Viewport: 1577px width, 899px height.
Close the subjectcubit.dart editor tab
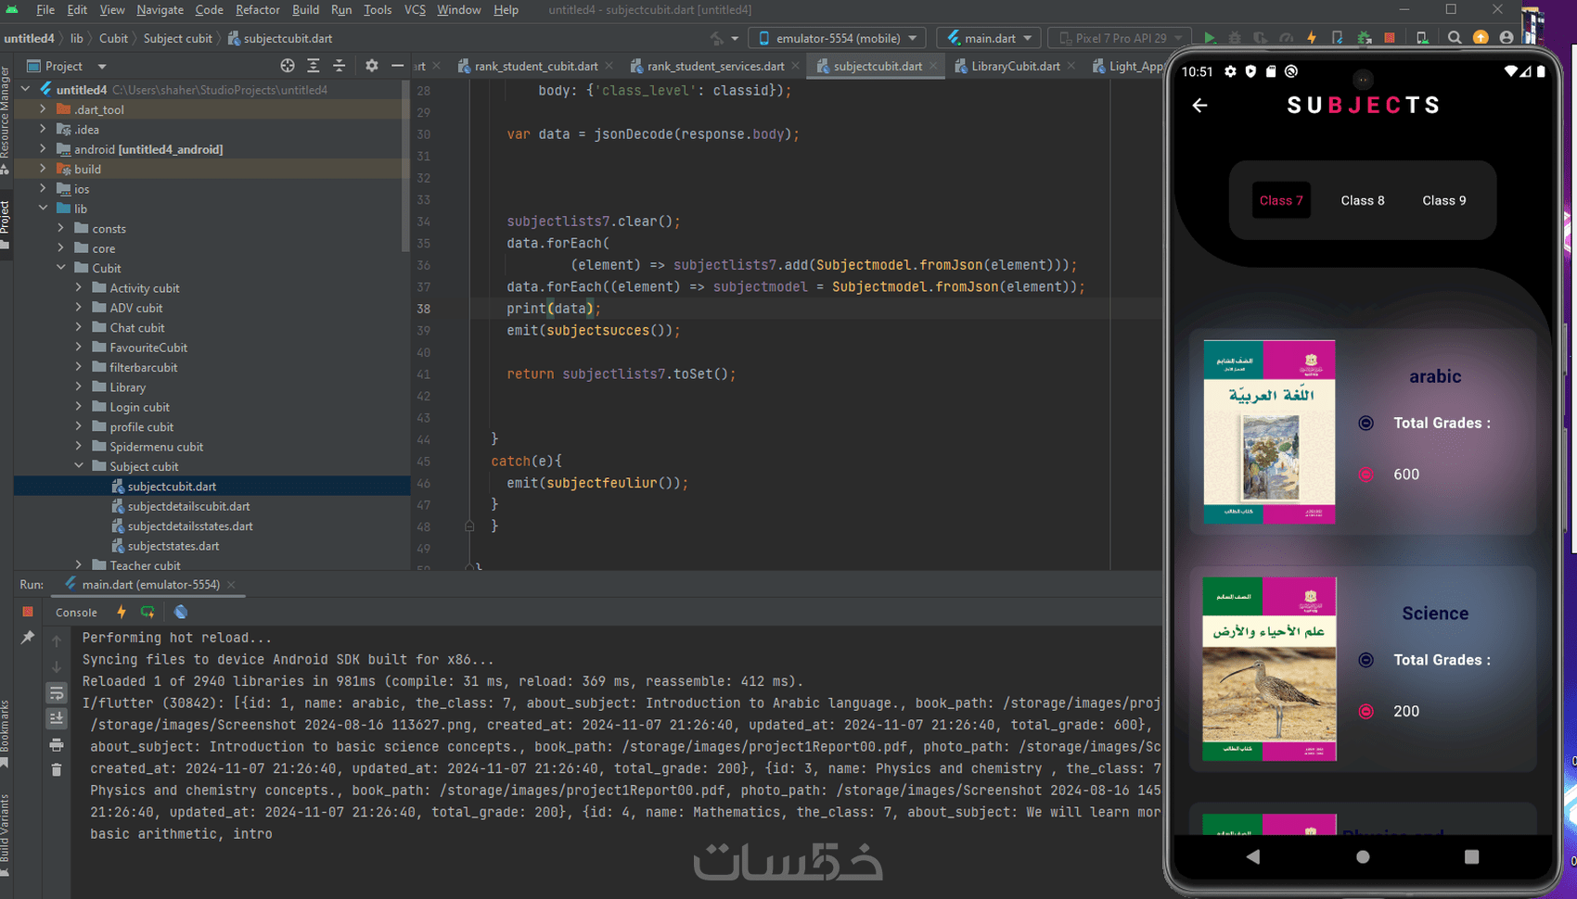click(x=933, y=66)
